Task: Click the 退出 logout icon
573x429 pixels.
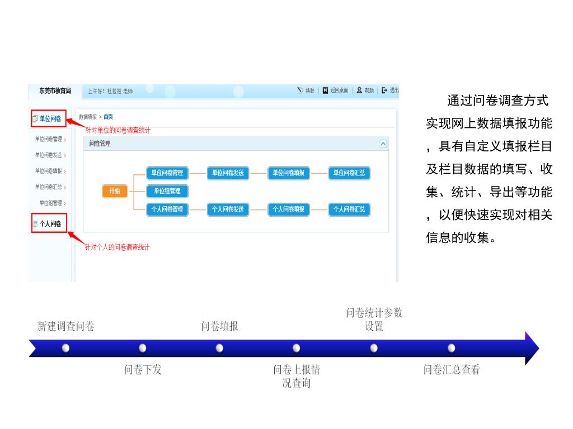Action: (384, 90)
